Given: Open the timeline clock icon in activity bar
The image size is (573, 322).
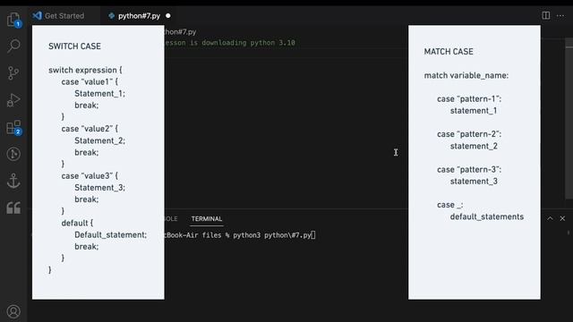Looking at the screenshot, I should point(14,154).
